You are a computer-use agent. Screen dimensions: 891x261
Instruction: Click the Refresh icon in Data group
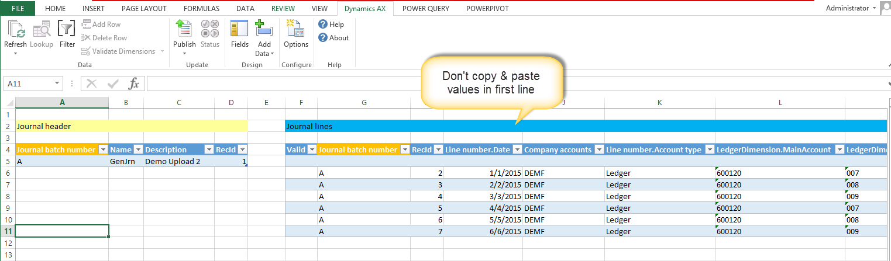[x=15, y=29]
